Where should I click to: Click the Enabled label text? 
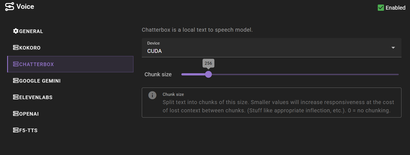click(x=395, y=8)
